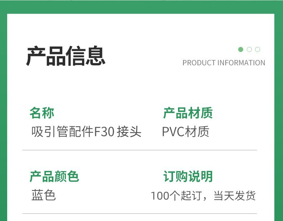Screen dimensions: 283x221
Task: Click the green 订购说明 label
Action: (188, 177)
